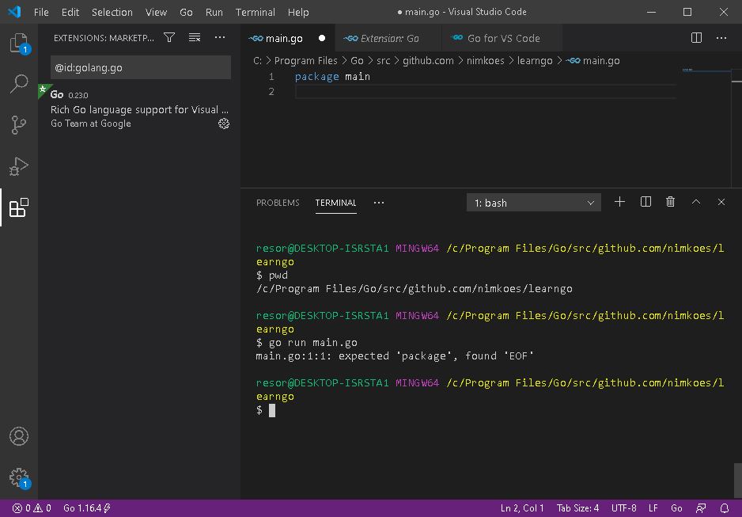
Task: Close the terminal panel
Action: tap(721, 202)
